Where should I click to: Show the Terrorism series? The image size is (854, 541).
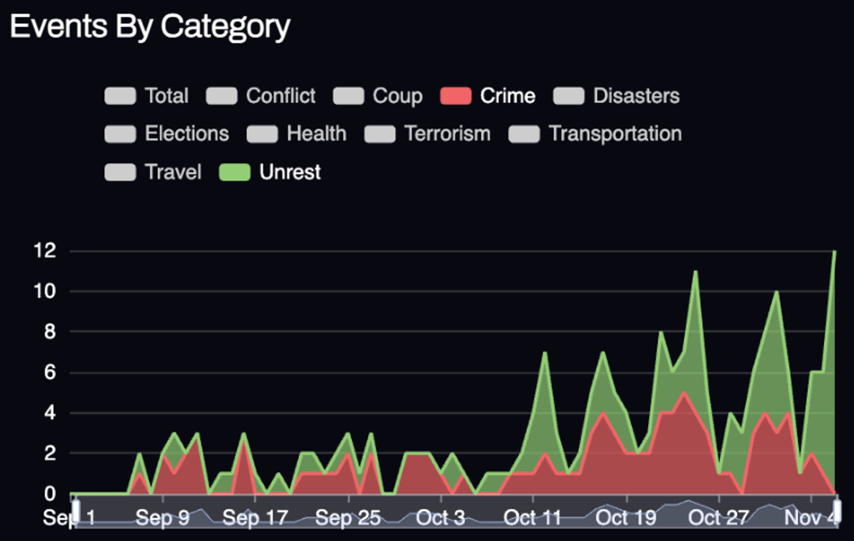tap(380, 134)
